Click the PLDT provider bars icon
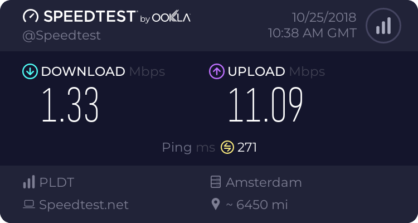Image resolution: width=418 pixels, height=223 pixels. click(x=28, y=182)
